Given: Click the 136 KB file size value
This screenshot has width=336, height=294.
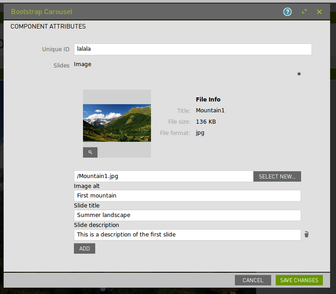Looking at the screenshot, I should (x=206, y=121).
